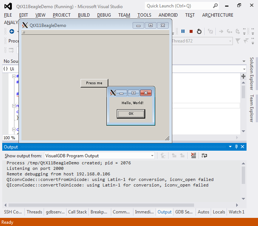This screenshot has width=258, height=226.
Task: Open Output window position dropdown arrow
Action: [x=230, y=147]
